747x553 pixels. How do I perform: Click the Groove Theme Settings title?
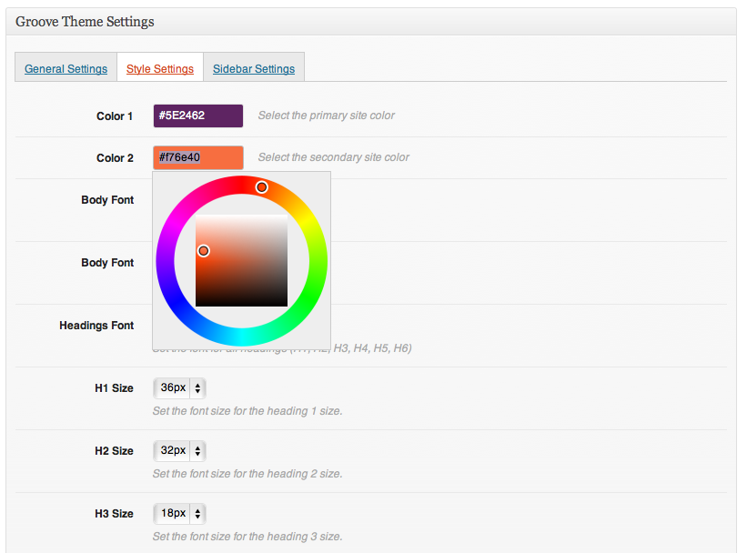click(x=85, y=22)
